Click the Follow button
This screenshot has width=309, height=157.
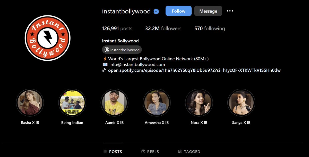pos(178,11)
